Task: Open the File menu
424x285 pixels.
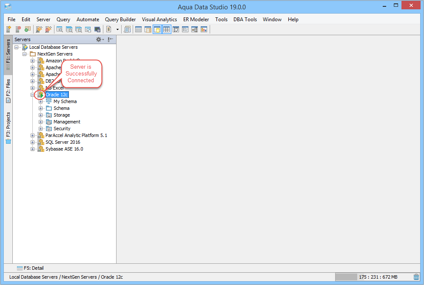Action: tap(11, 20)
